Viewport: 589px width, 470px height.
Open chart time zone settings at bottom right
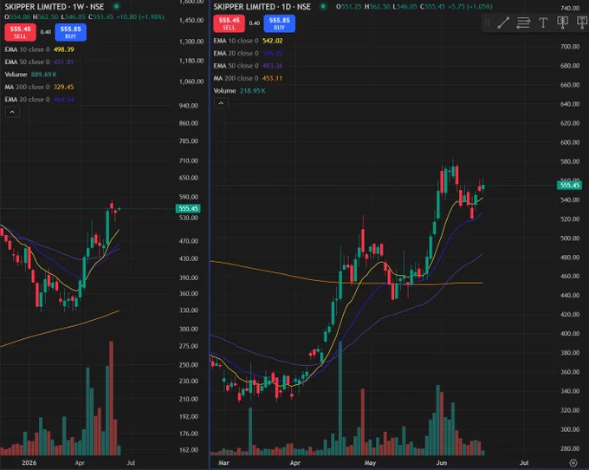pyautogui.click(x=573, y=463)
